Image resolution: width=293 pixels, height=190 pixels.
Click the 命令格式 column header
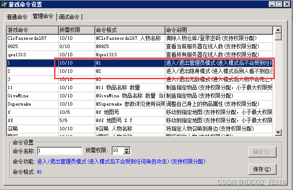tap(129, 30)
